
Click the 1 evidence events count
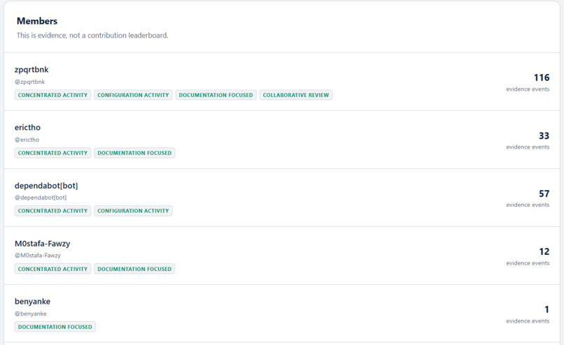pos(547,309)
